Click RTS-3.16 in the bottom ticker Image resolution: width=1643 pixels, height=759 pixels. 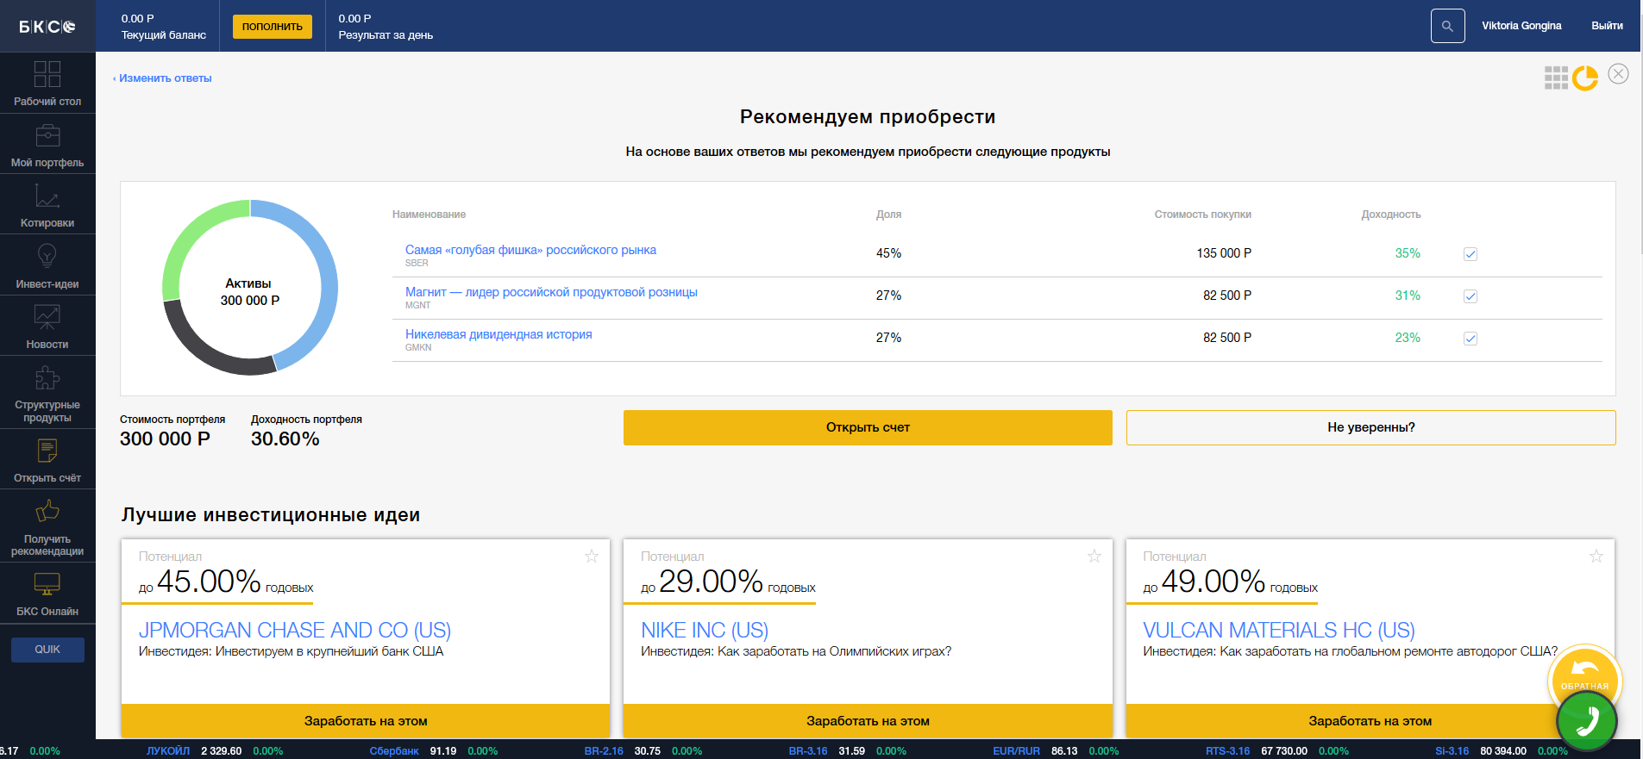(1227, 751)
